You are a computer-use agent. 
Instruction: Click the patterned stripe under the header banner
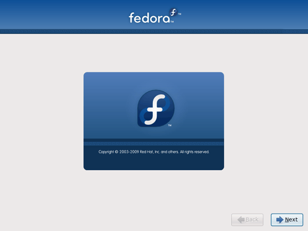pyautogui.click(x=154, y=31)
